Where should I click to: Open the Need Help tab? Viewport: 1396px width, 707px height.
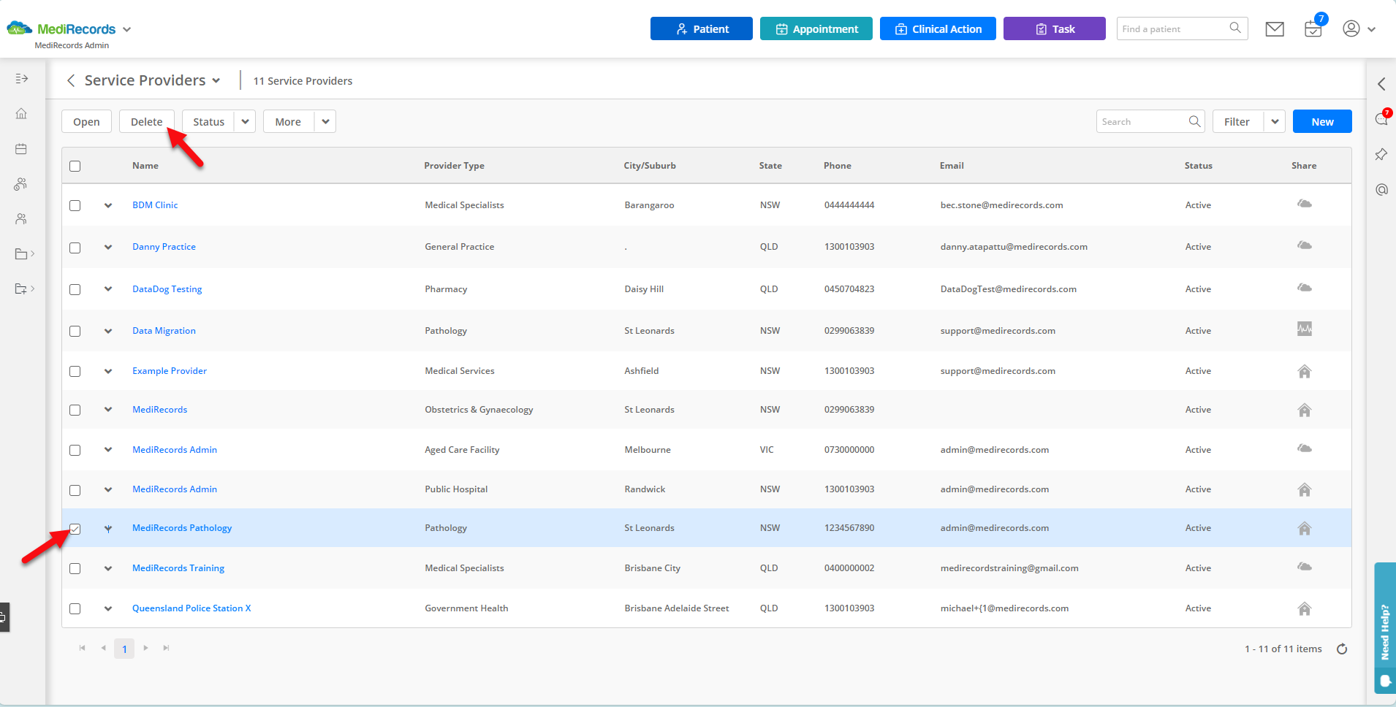click(x=1385, y=627)
